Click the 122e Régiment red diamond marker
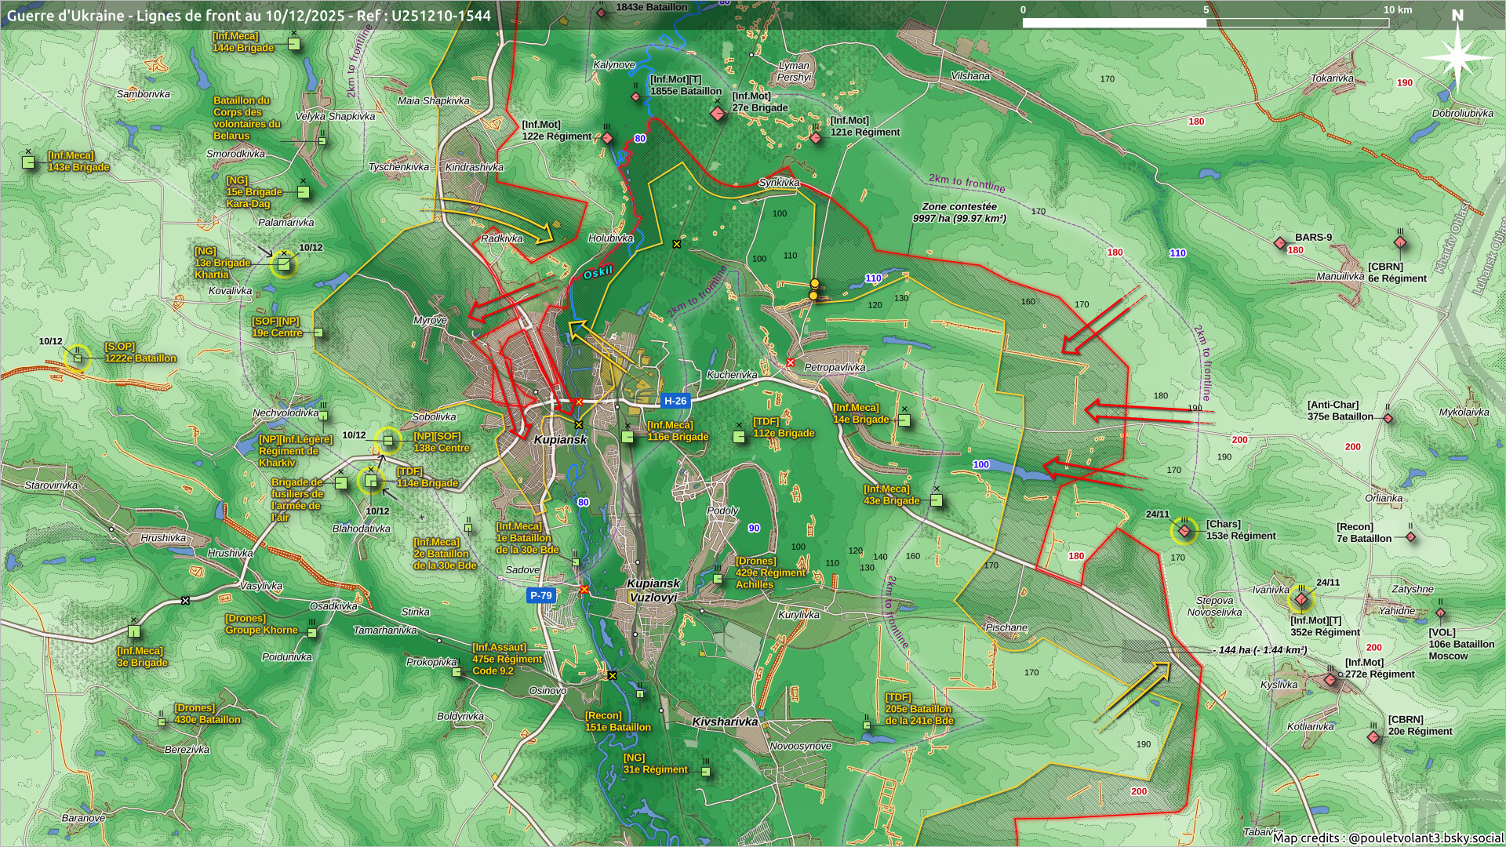Screen dimensions: 1506x847 pos(607,139)
